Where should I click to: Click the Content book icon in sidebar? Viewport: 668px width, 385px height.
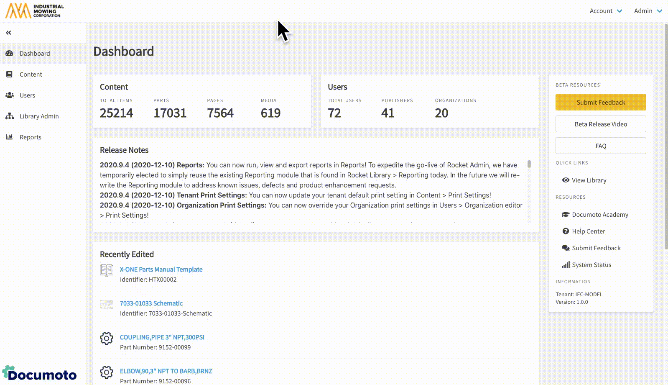9,74
